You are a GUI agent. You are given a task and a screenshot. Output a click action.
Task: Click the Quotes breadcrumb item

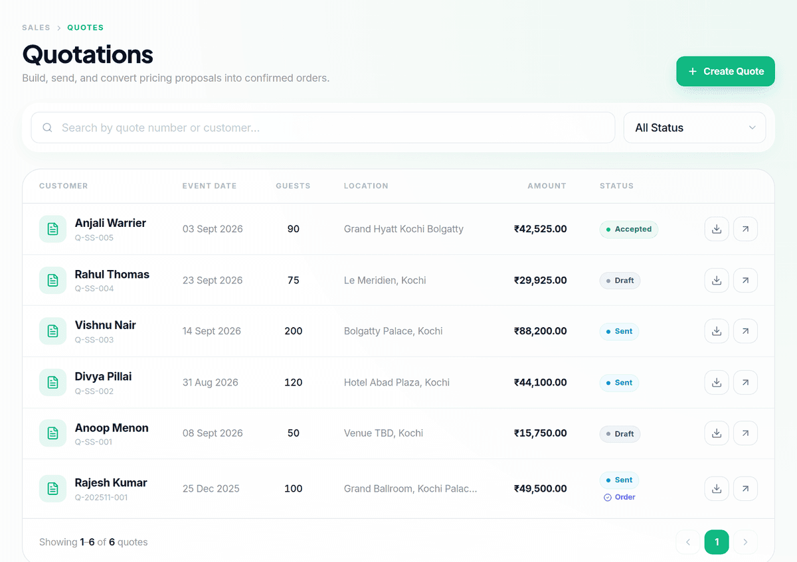click(x=85, y=28)
